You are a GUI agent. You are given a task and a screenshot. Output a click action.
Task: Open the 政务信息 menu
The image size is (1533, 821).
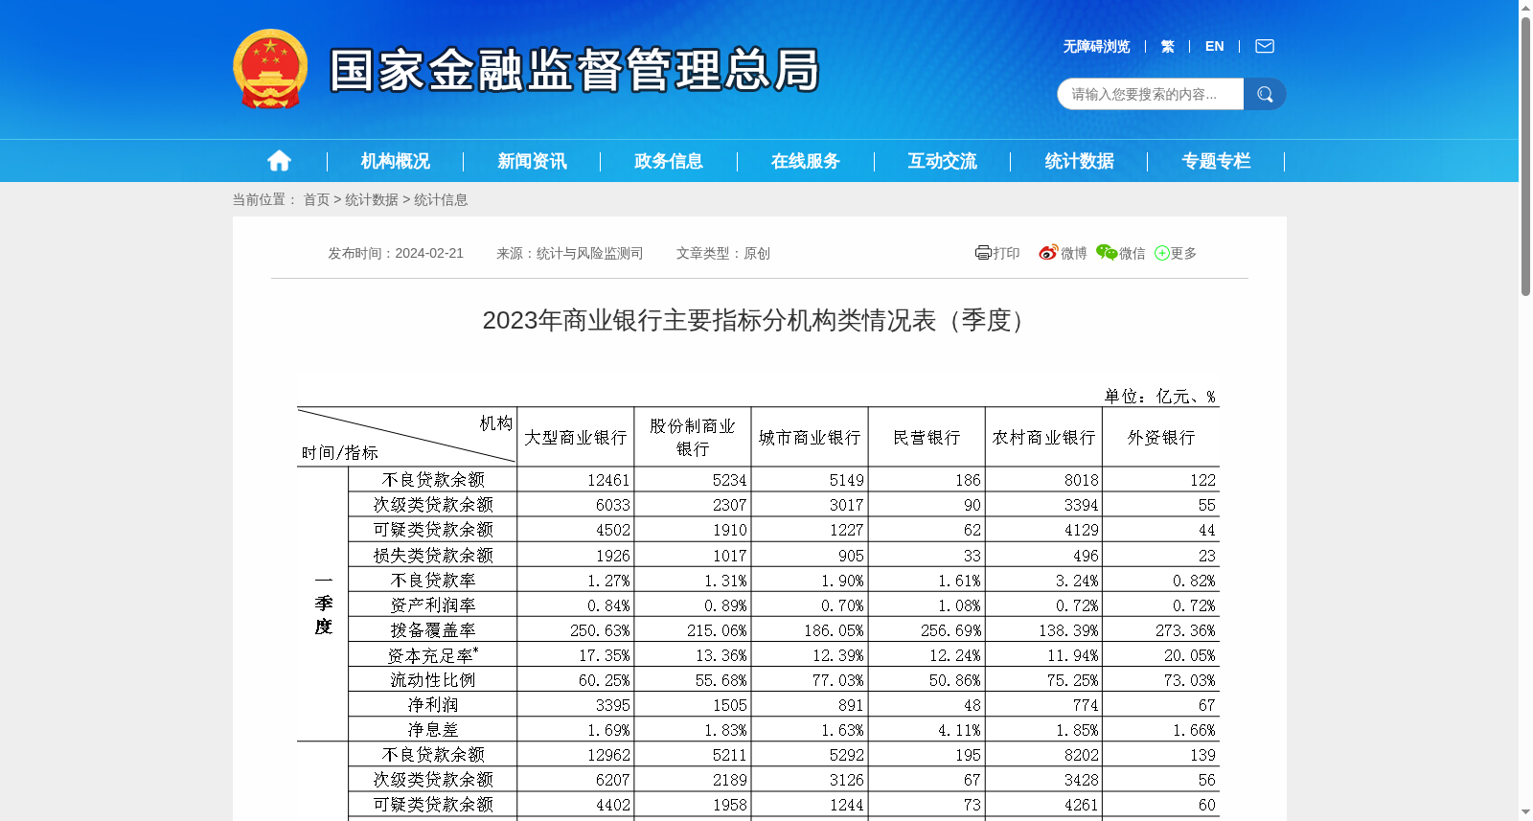point(669,161)
